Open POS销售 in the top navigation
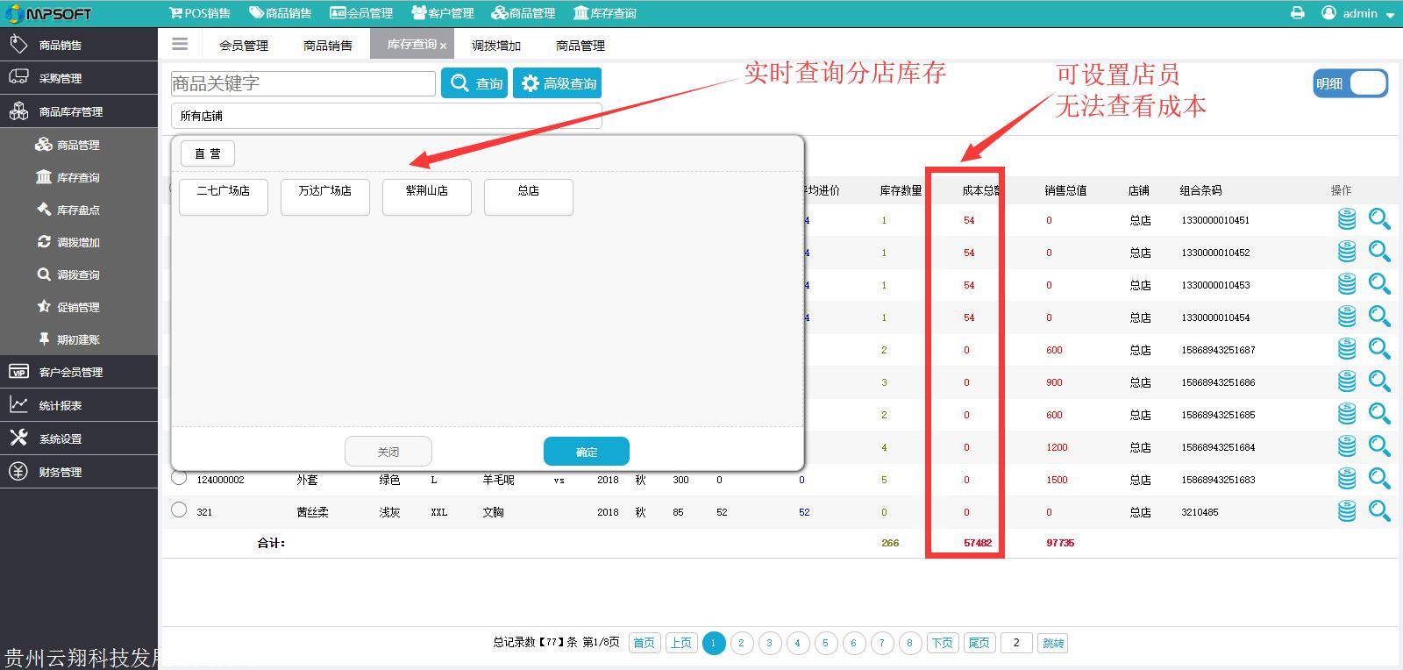Image resolution: width=1403 pixels, height=670 pixels. (x=199, y=13)
